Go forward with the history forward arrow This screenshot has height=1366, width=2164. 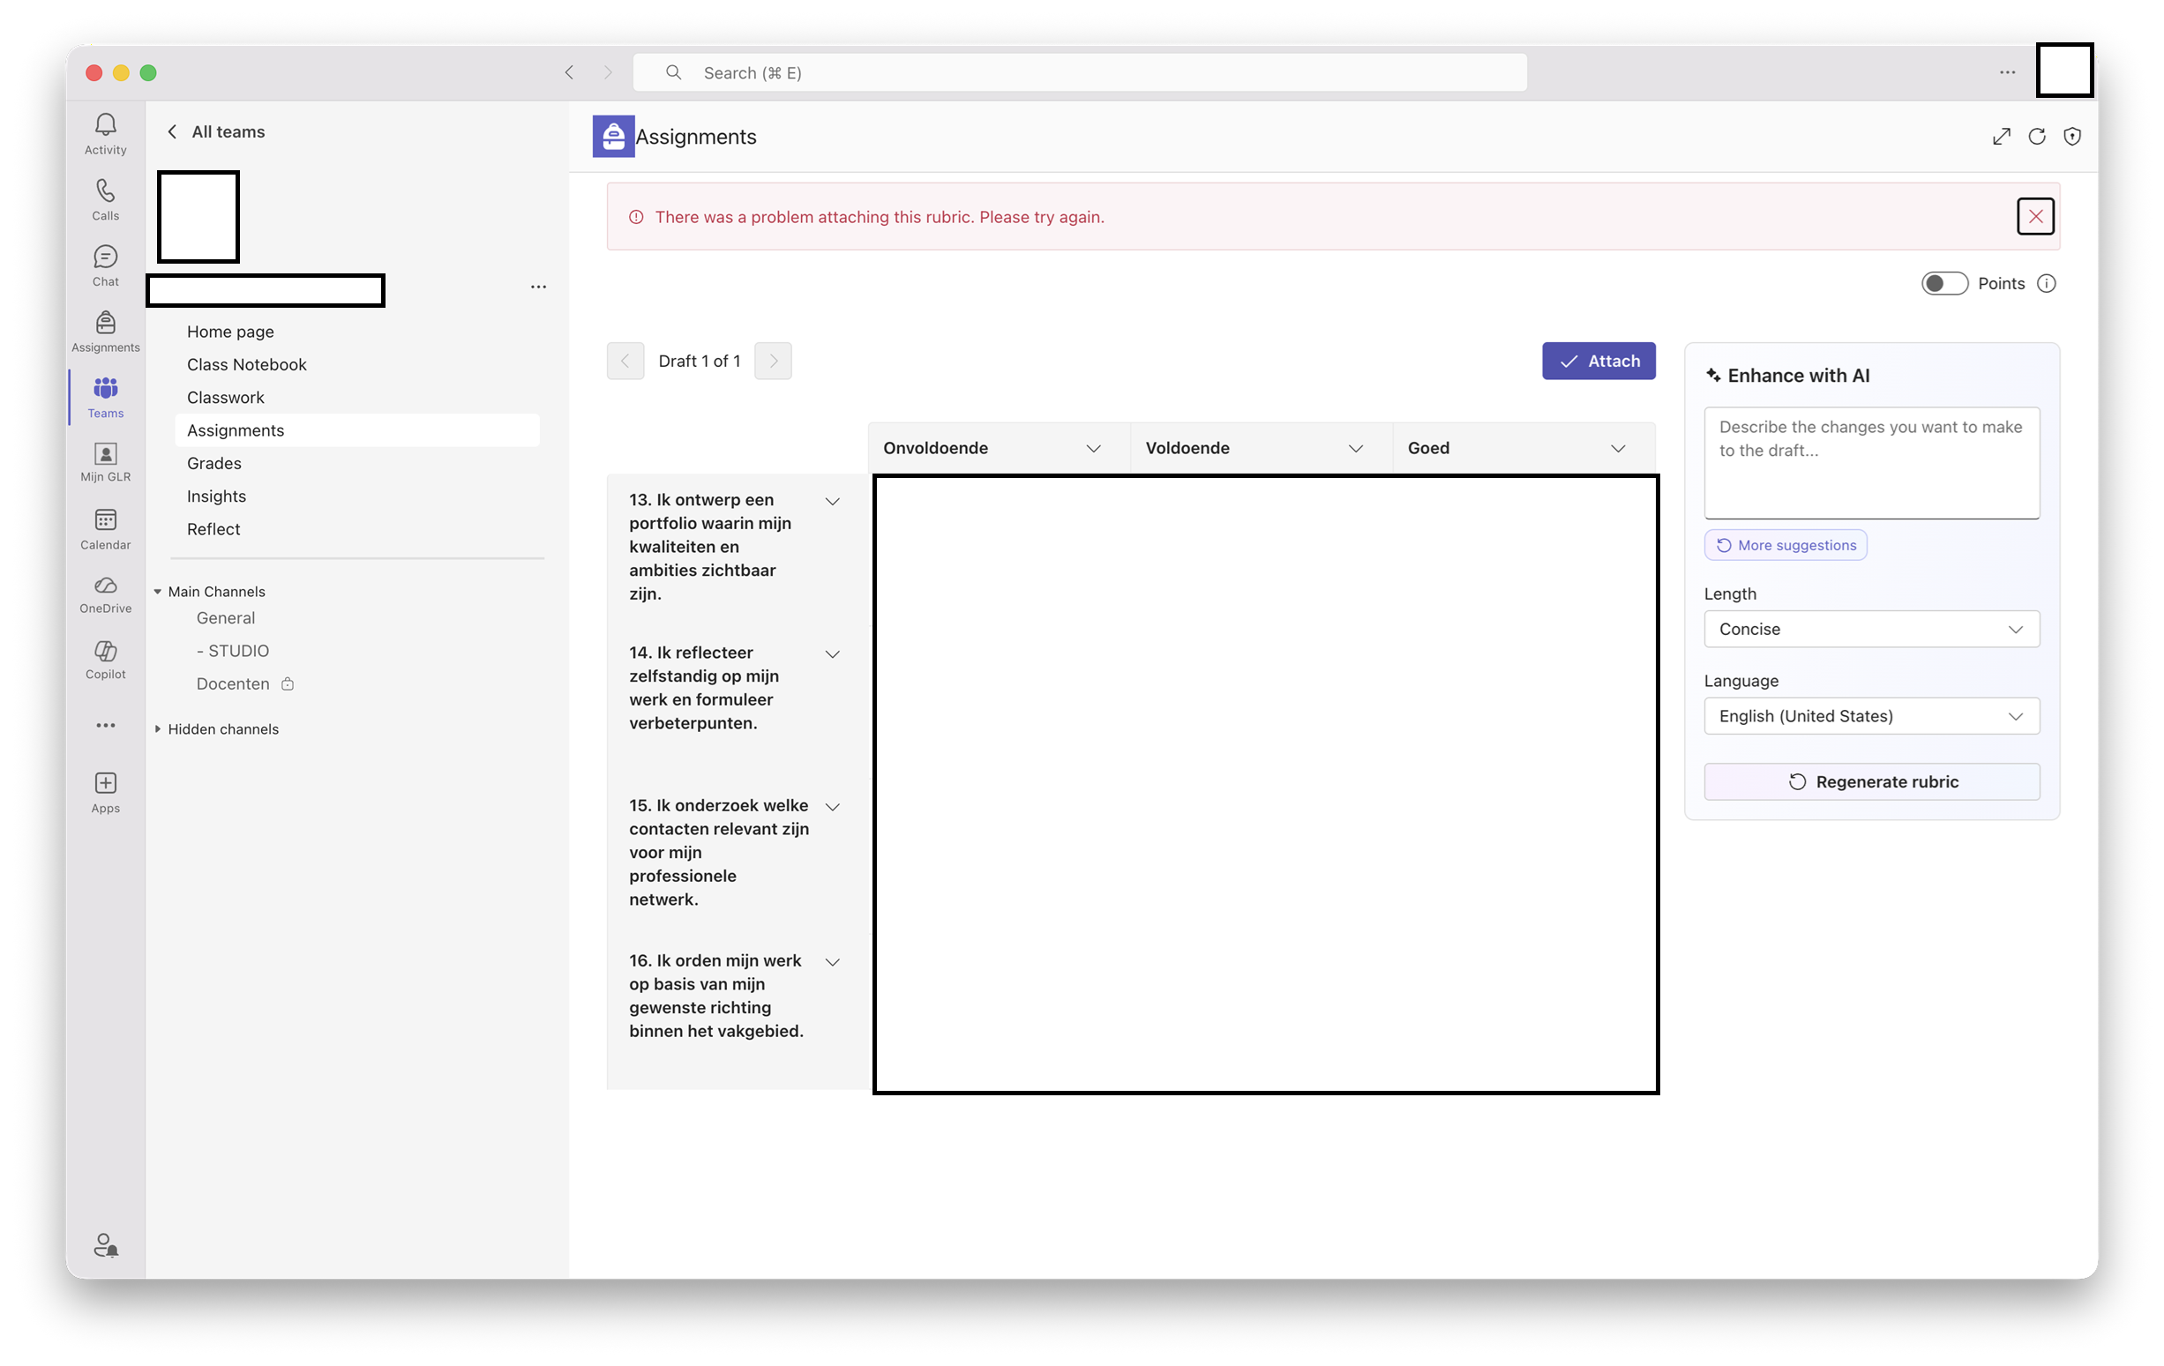pos(608,72)
